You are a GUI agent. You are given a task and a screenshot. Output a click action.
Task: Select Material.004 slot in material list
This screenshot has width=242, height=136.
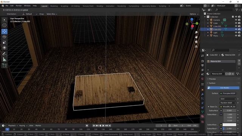(x=221, y=61)
